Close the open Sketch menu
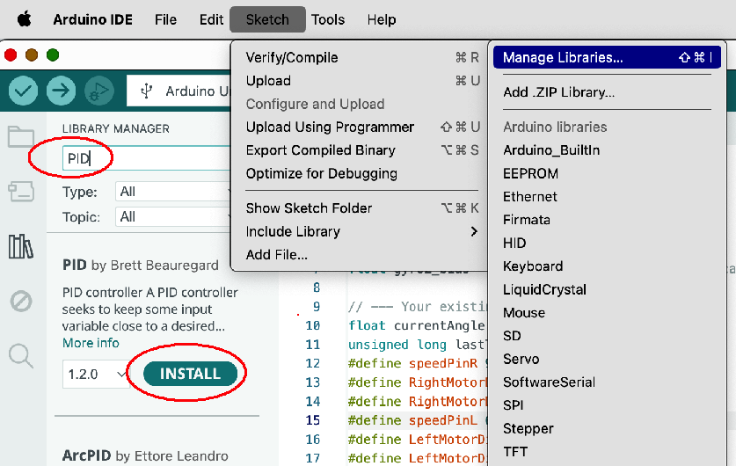Image resolution: width=736 pixels, height=466 pixels. click(267, 19)
